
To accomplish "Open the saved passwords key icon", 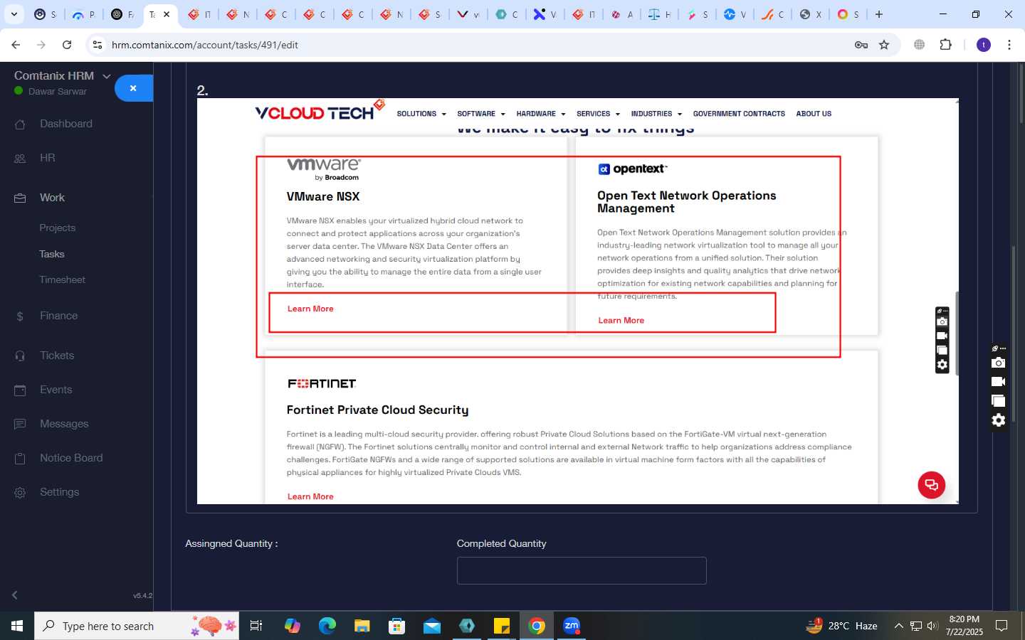I will (861, 45).
